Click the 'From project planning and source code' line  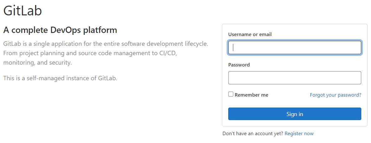[x=90, y=53]
